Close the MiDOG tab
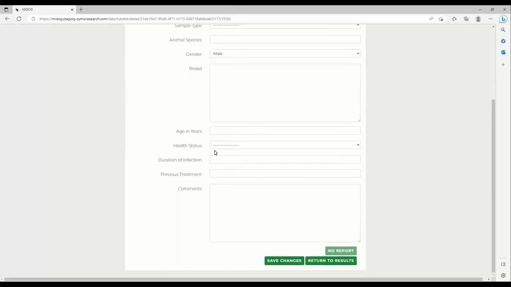 point(72,9)
